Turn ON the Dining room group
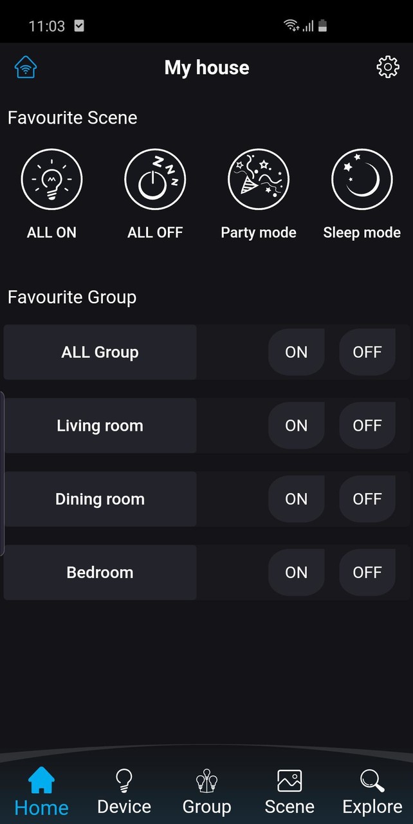413x824 pixels. (296, 499)
